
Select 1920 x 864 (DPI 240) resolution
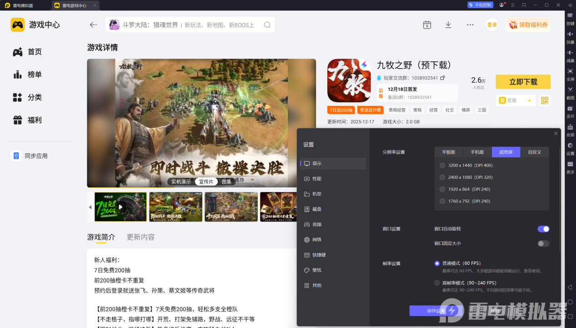(x=442, y=189)
